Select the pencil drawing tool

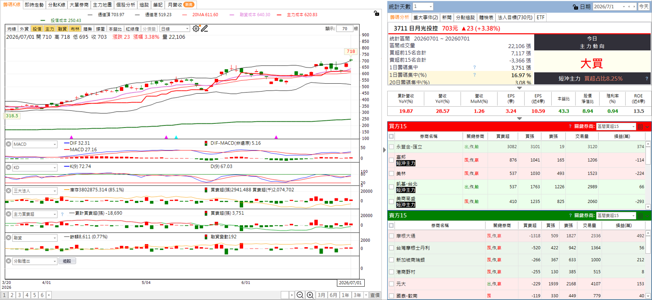tap(204, 29)
